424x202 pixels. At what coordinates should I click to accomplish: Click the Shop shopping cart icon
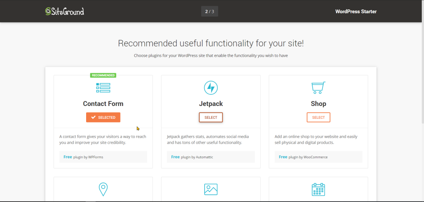pos(318,88)
